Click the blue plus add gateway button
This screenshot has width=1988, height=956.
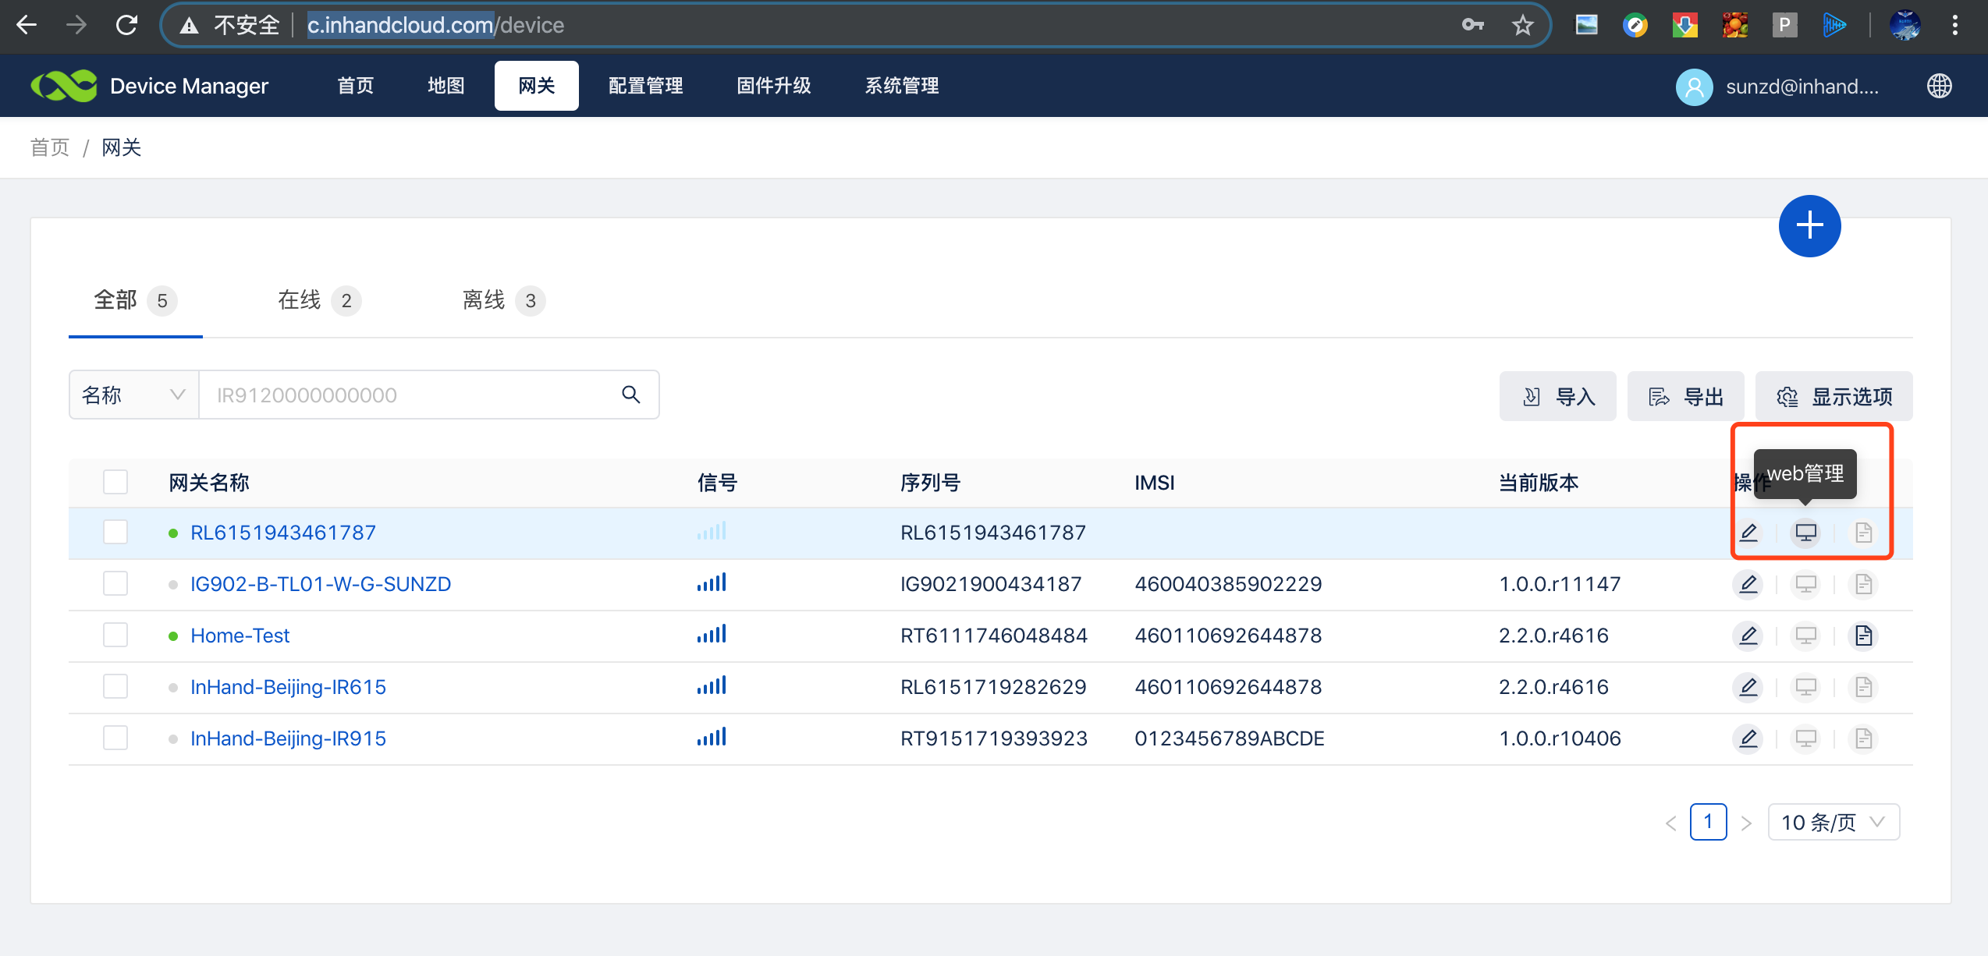tap(1809, 226)
